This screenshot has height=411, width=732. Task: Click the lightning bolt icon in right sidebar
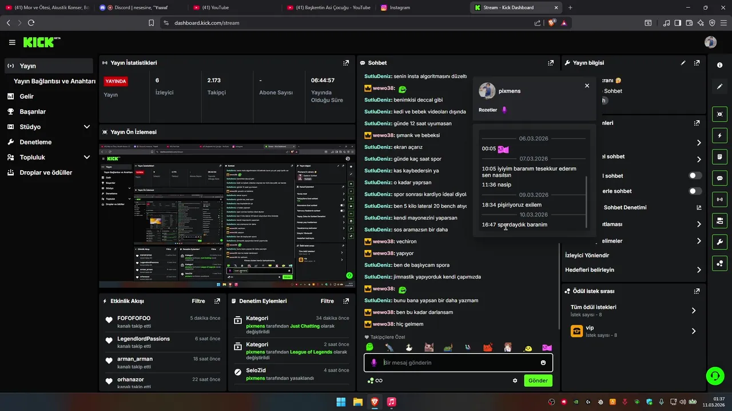719,136
